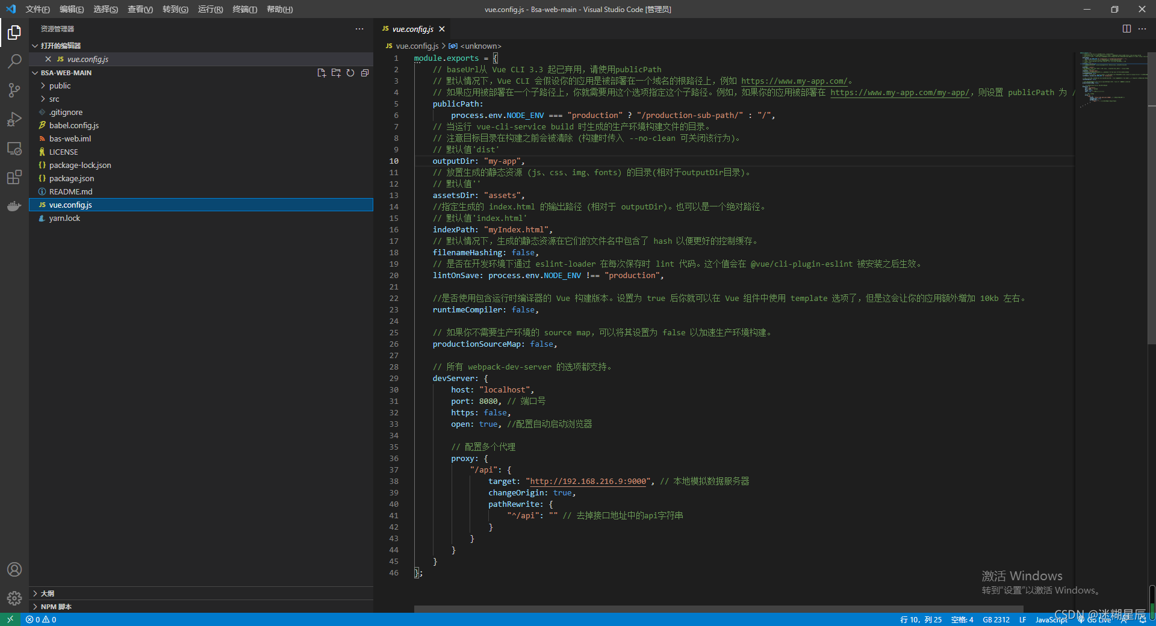Select the vue.config.js editor tab
This screenshot has height=626, width=1156.
click(412, 29)
